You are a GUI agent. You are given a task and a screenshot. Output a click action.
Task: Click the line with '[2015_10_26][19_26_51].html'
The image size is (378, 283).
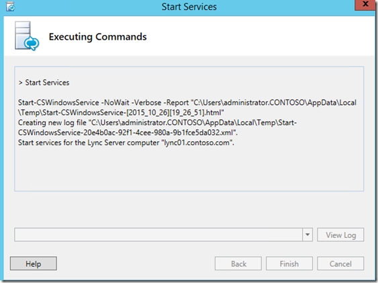click(121, 113)
